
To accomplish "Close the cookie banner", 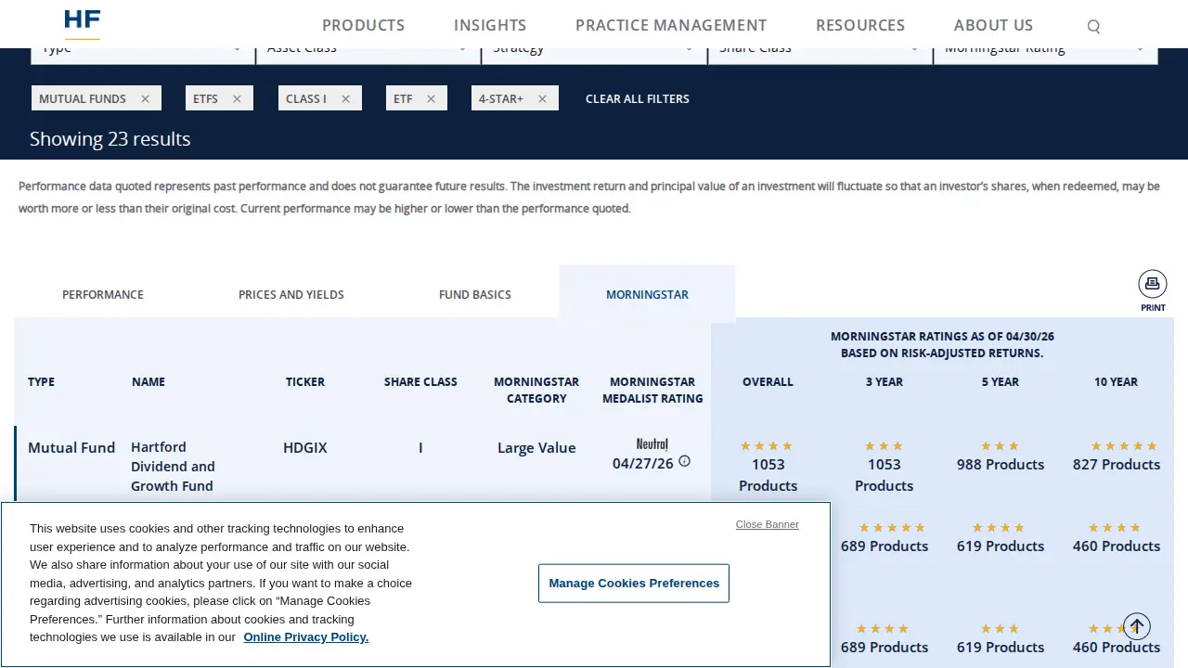I will pos(768,524).
